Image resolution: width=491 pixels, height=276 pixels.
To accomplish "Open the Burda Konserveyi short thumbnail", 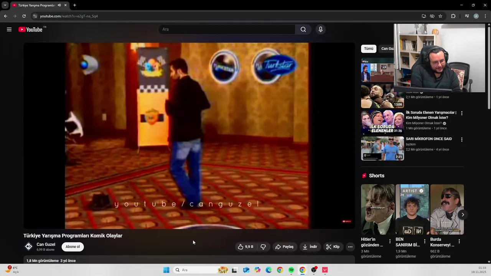I will (447, 209).
